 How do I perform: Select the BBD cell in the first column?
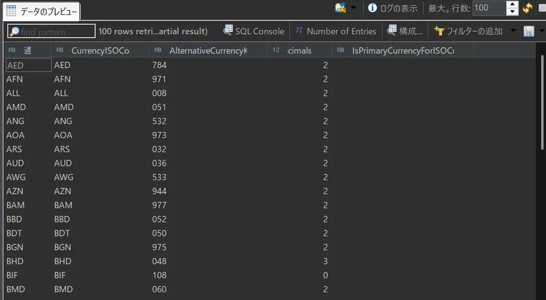pos(14,219)
